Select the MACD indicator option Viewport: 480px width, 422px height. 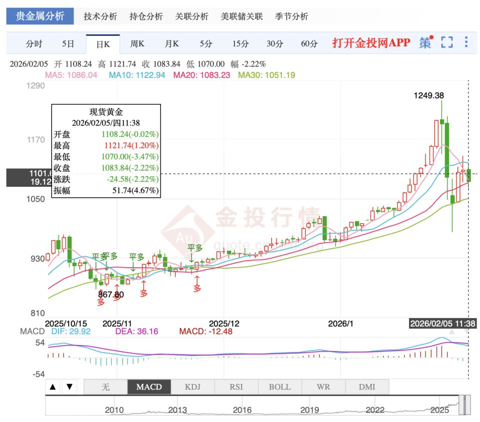click(149, 387)
